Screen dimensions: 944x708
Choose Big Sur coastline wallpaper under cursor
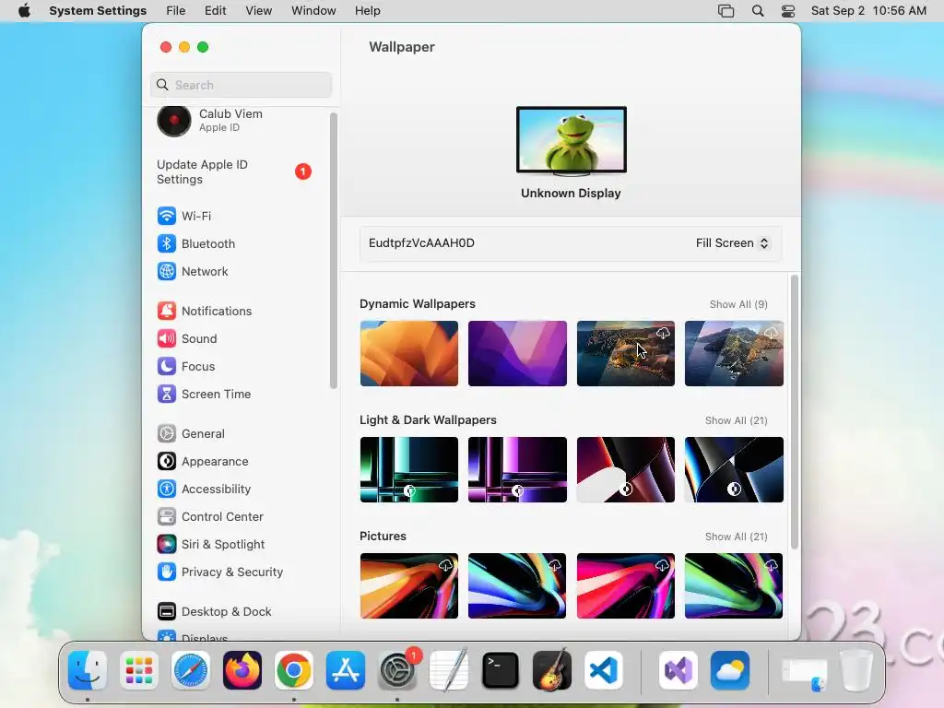626,353
